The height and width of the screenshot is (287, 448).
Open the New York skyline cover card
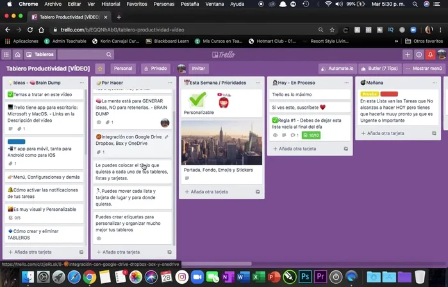(222, 152)
